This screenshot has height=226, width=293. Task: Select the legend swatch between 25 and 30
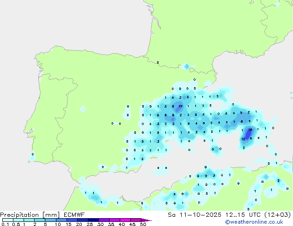93,220
